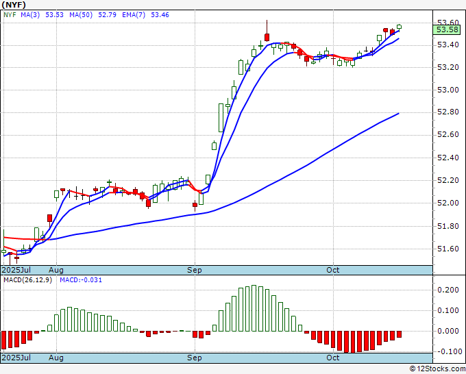
Task: Click the 52.60 price axis label
Action: pyautogui.click(x=448, y=135)
